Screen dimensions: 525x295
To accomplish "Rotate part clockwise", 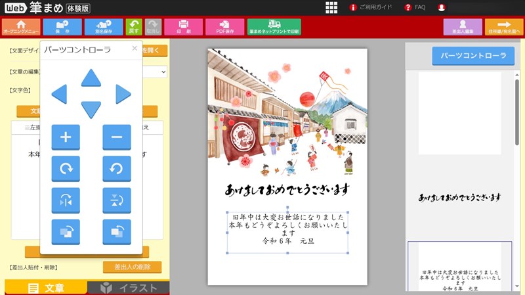I will (66, 169).
